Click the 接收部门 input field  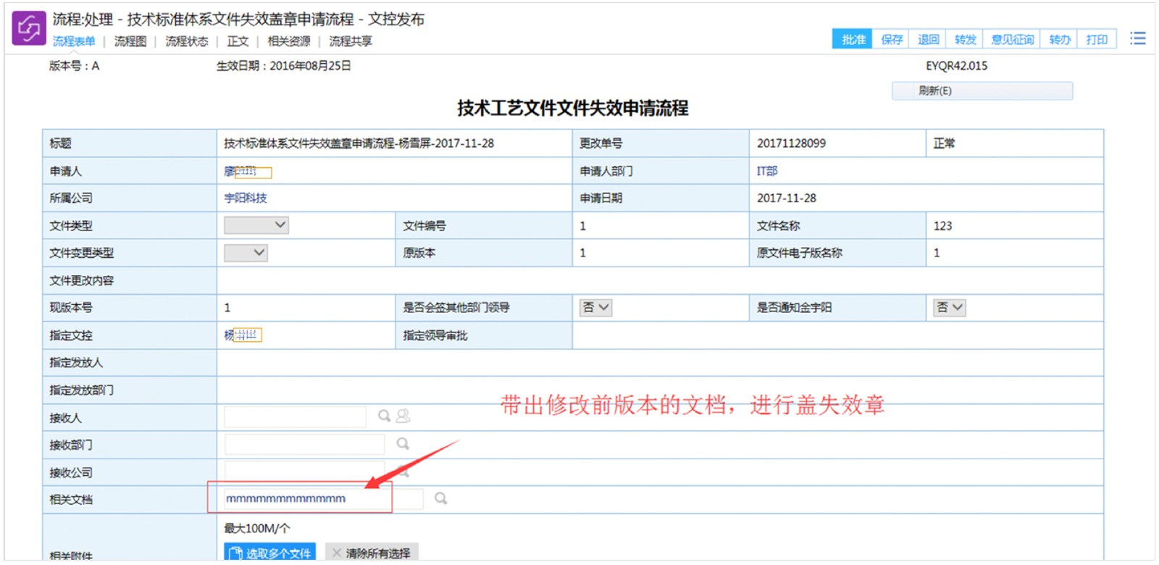tap(304, 444)
